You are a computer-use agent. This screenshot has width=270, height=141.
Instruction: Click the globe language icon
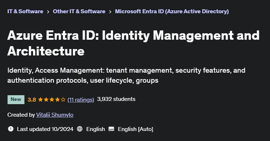pyautogui.click(x=80, y=129)
